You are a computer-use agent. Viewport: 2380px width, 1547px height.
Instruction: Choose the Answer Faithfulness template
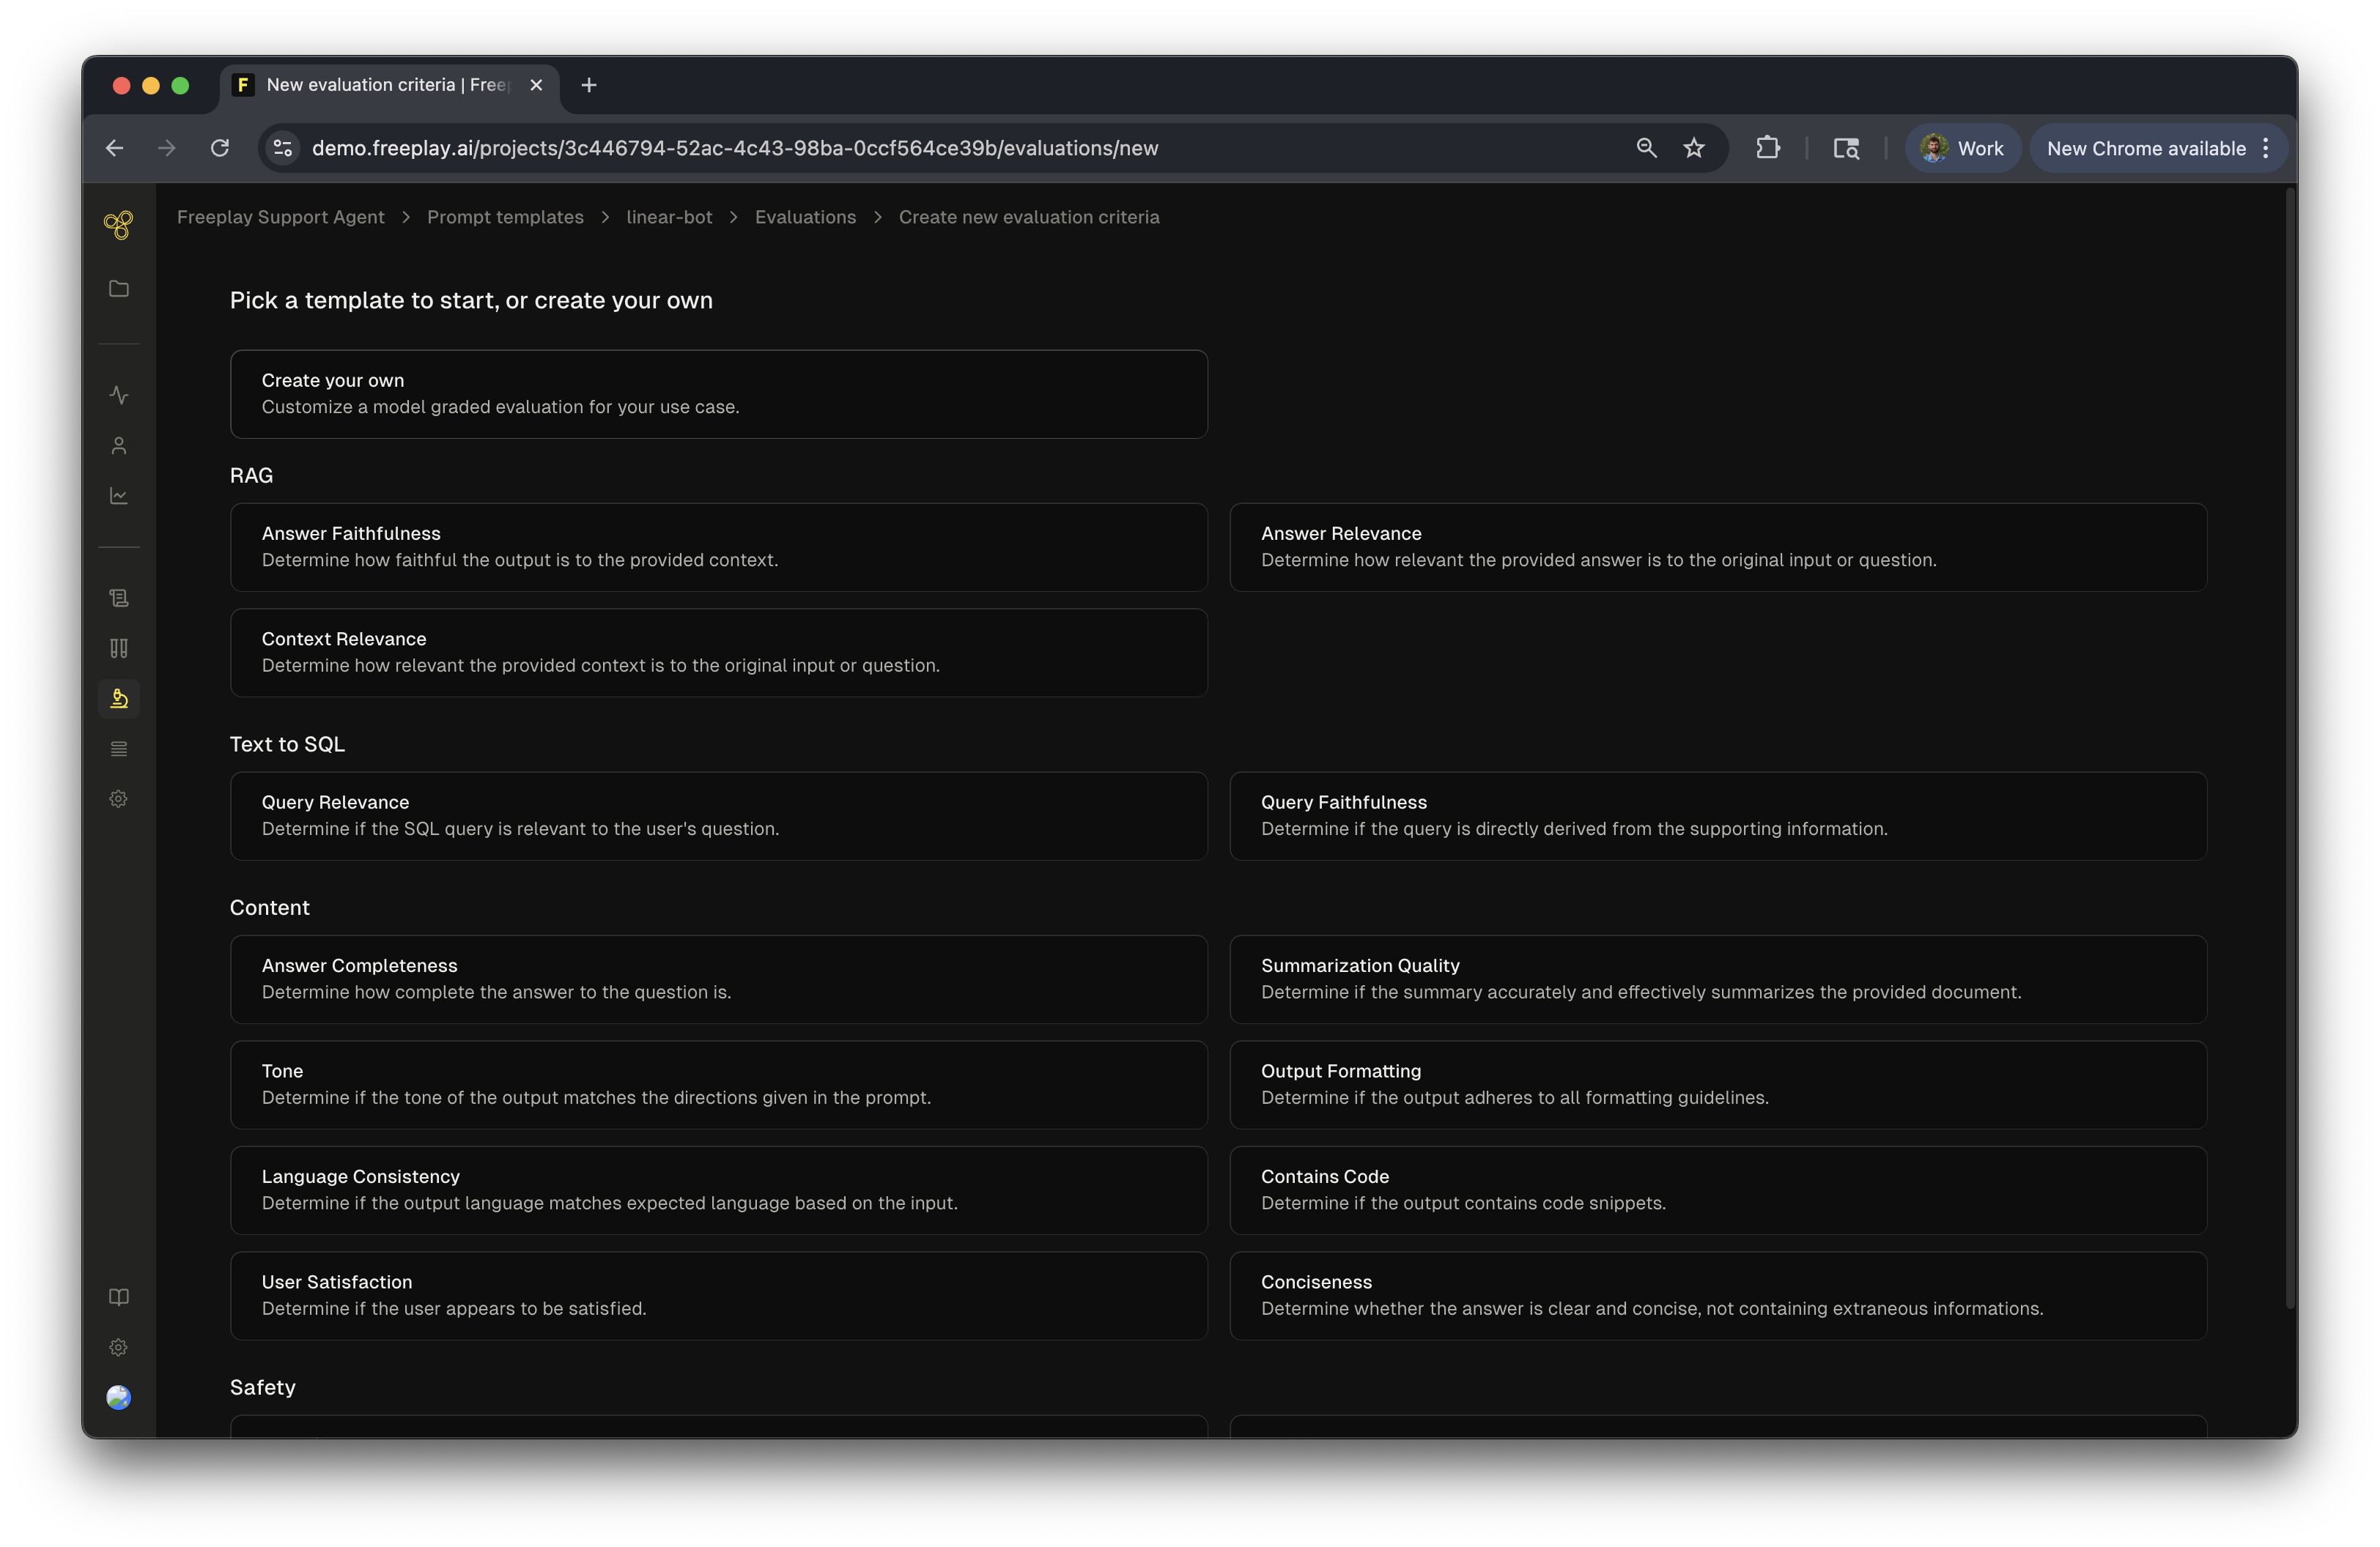point(718,546)
